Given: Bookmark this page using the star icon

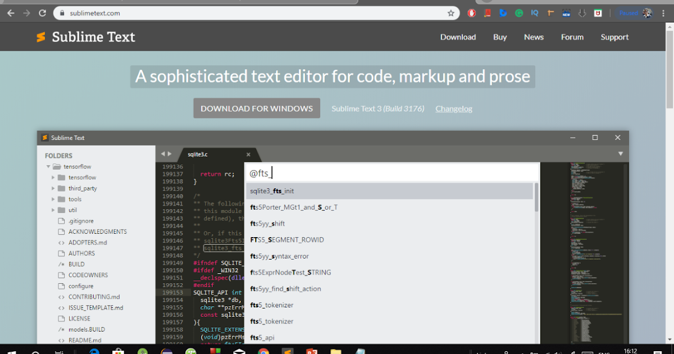Looking at the screenshot, I should [450, 12].
